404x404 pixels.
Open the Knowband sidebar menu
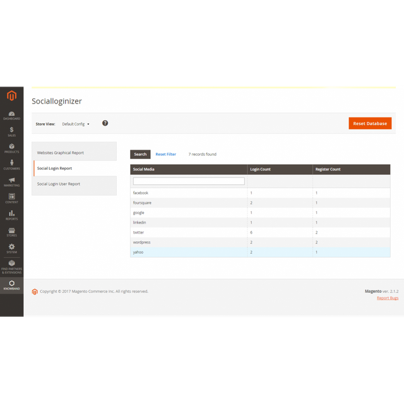[x=11, y=285]
